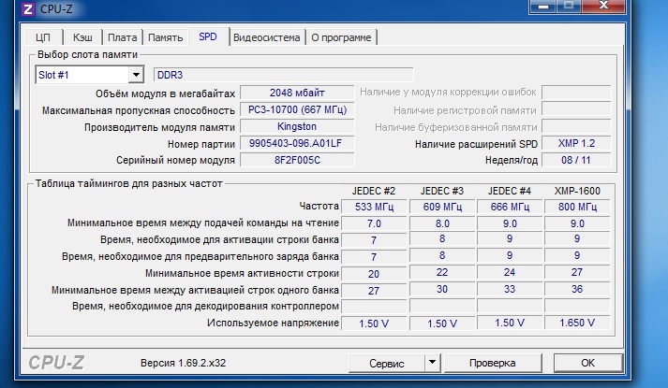
Task: Open the Видеосистема tab
Action: pyautogui.click(x=267, y=37)
